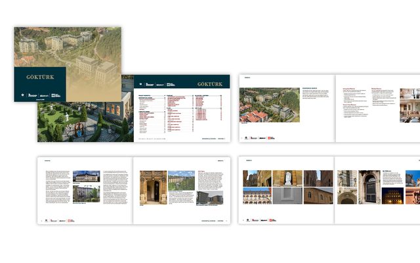Select the table of contents page
420x263 pixels.
(x=182, y=108)
